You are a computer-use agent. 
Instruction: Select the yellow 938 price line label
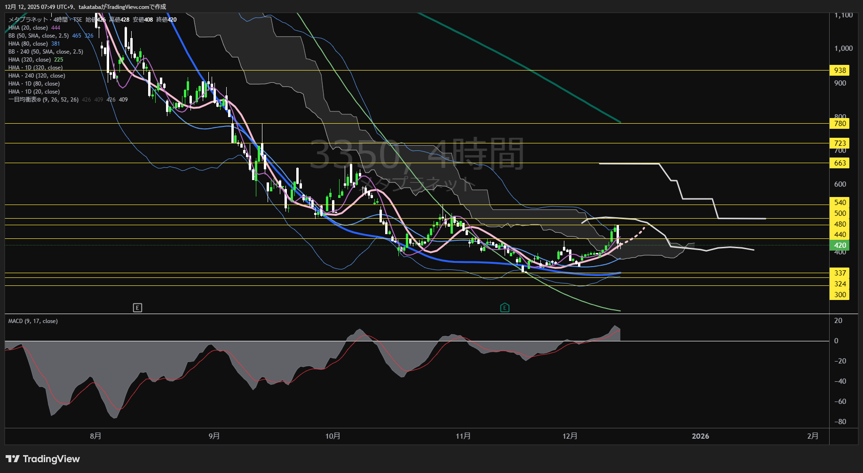[839, 71]
